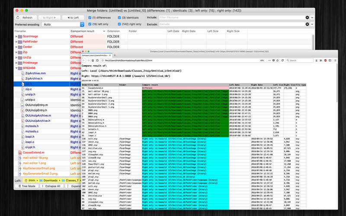Open the Preferred encoding Auto dropdown
The height and width of the screenshot is (216, 346).
[x=63, y=24]
